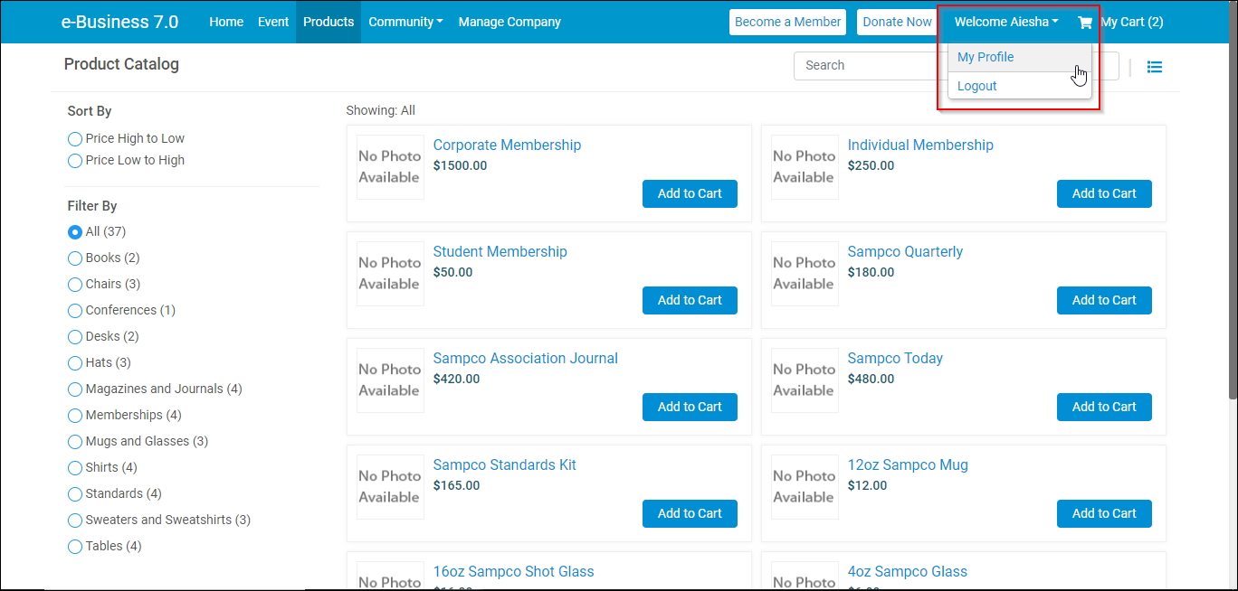The width and height of the screenshot is (1238, 591).
Task: Click the Donate Now button
Action: (897, 21)
